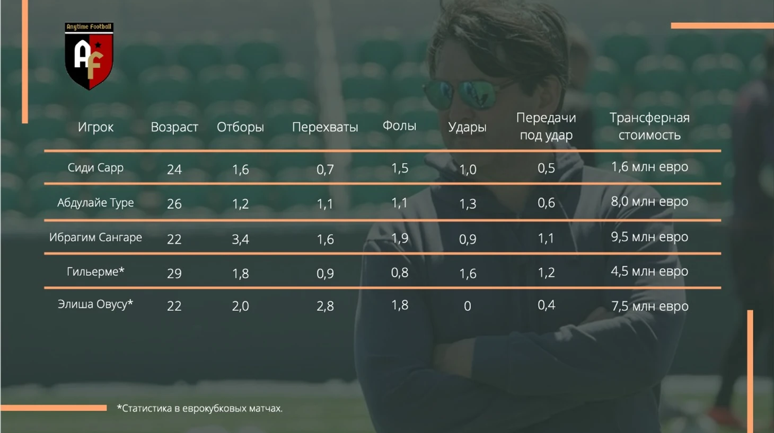Click the Удары column header

click(x=467, y=127)
